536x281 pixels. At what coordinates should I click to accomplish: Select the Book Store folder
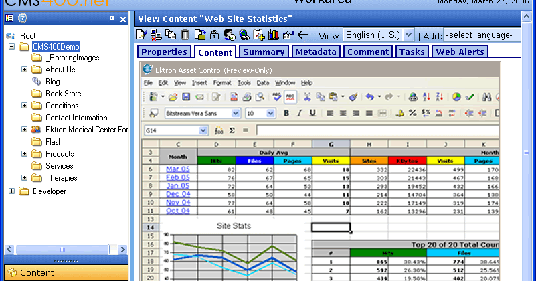pos(63,93)
